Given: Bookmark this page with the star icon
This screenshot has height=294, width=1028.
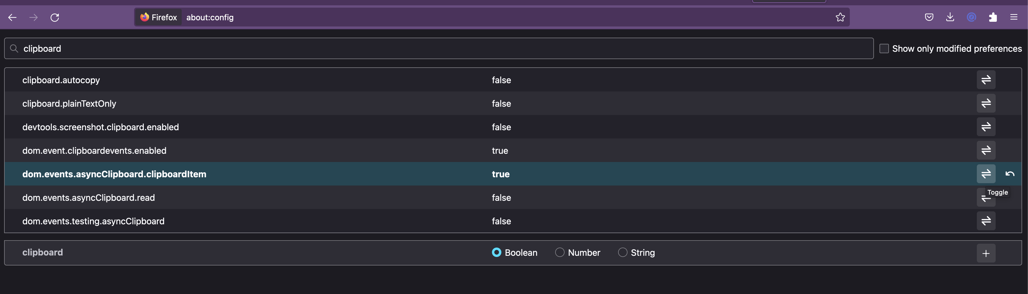Looking at the screenshot, I should point(840,17).
